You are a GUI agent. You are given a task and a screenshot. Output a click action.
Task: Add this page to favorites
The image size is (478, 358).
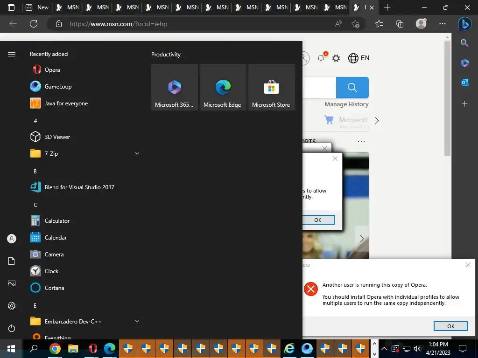click(355, 24)
